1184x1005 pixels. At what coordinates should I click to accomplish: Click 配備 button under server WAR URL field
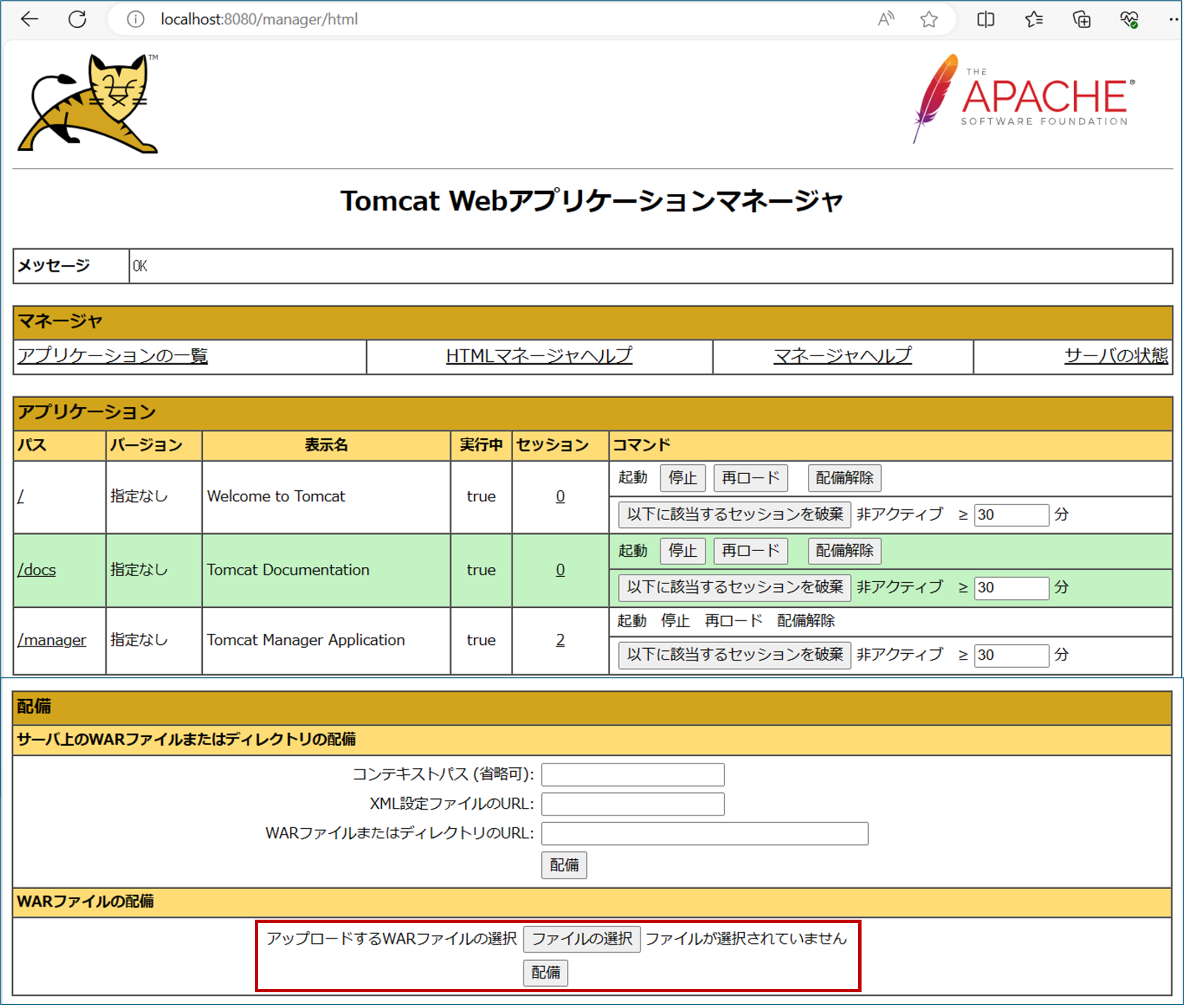[x=564, y=865]
